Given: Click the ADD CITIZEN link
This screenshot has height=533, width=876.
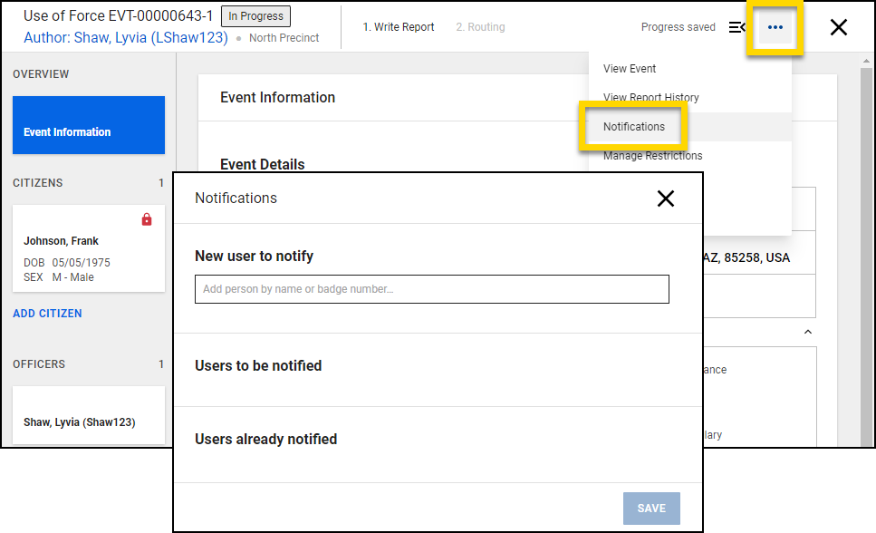Looking at the screenshot, I should (x=47, y=314).
